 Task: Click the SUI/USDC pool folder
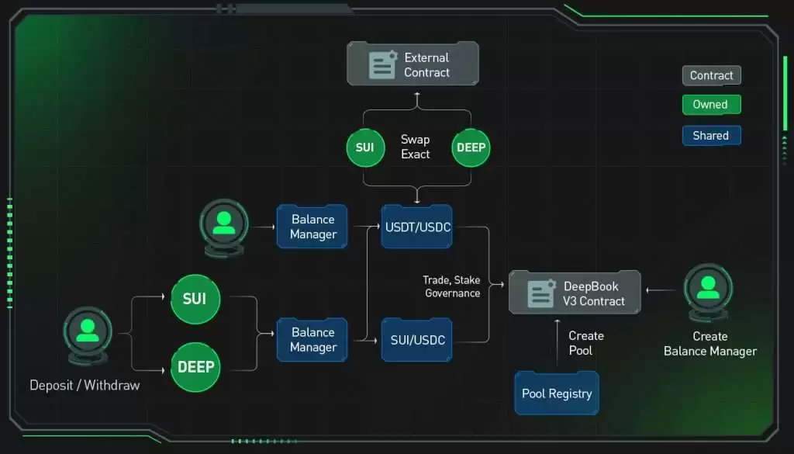(416, 340)
